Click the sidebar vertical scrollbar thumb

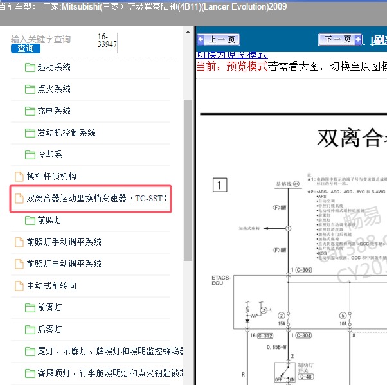tap(188, 180)
